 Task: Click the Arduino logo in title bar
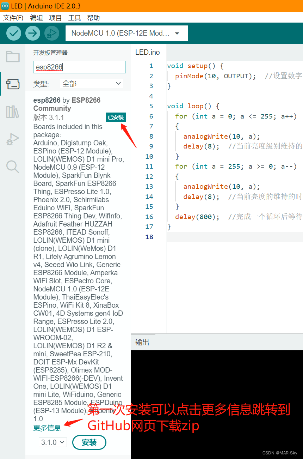[x=5, y=6]
